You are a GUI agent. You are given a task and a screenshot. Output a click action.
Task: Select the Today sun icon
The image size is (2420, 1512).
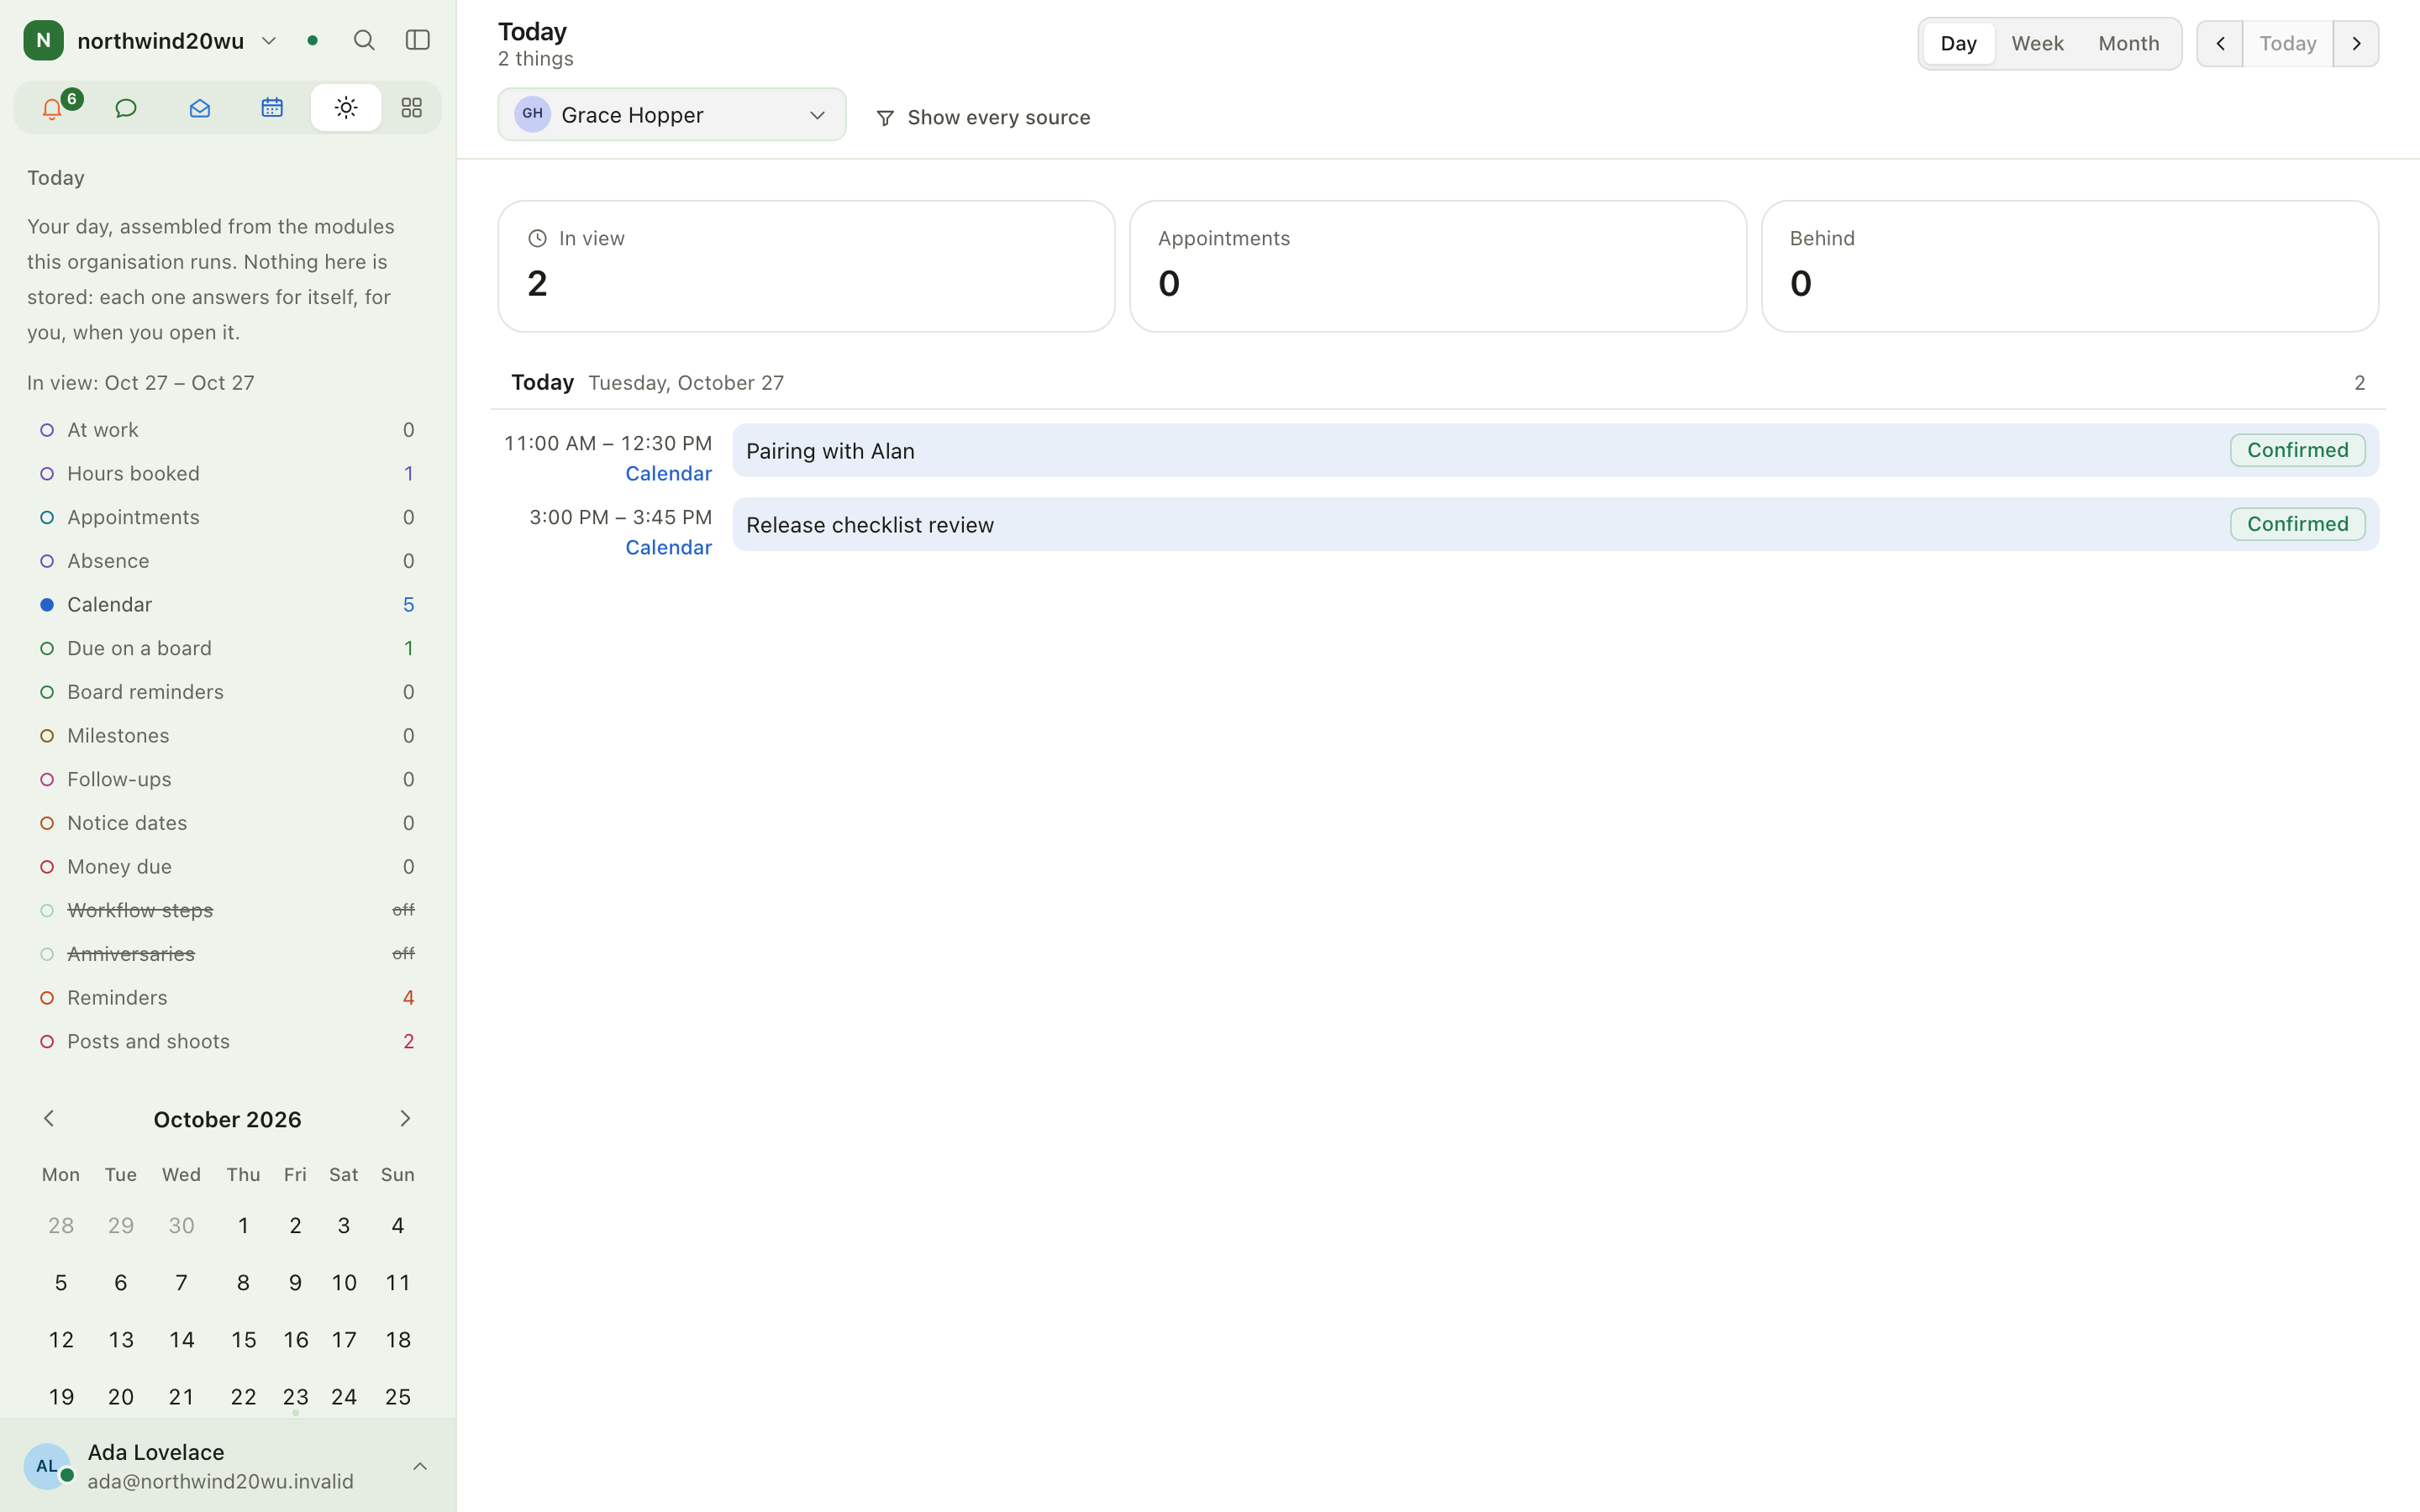(x=346, y=108)
